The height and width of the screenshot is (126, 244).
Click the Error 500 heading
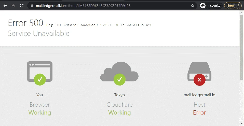click(25, 23)
